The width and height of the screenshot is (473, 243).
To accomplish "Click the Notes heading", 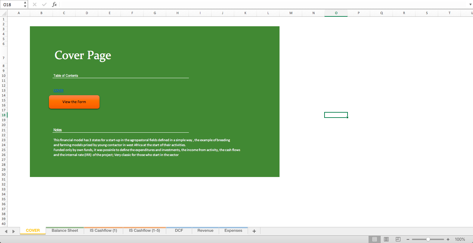I will [x=57, y=130].
